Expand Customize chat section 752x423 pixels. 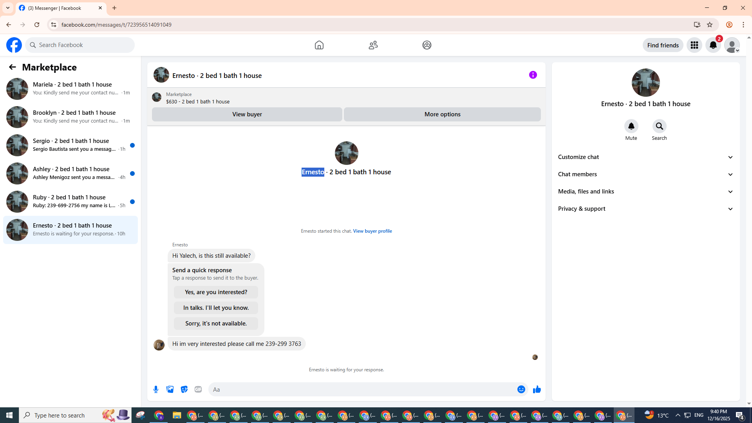click(x=645, y=157)
